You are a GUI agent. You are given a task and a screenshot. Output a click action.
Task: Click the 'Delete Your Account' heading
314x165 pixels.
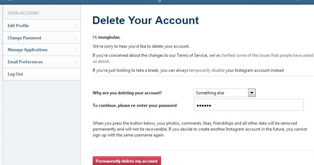[x=146, y=21]
